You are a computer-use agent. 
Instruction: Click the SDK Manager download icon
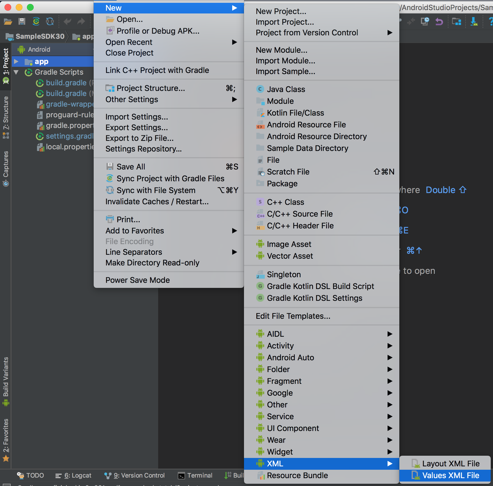474,22
